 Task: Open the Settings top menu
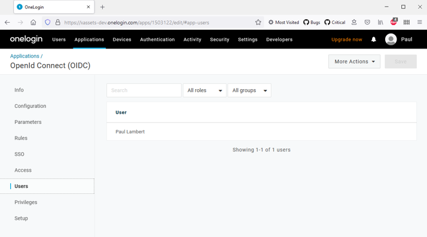(x=247, y=39)
